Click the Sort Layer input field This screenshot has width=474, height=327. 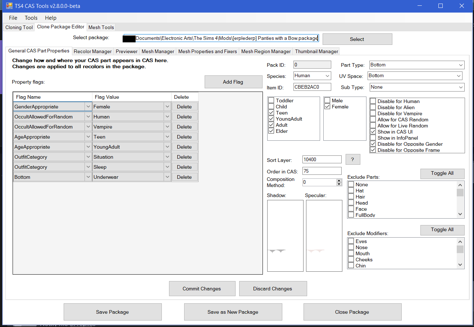(x=322, y=159)
